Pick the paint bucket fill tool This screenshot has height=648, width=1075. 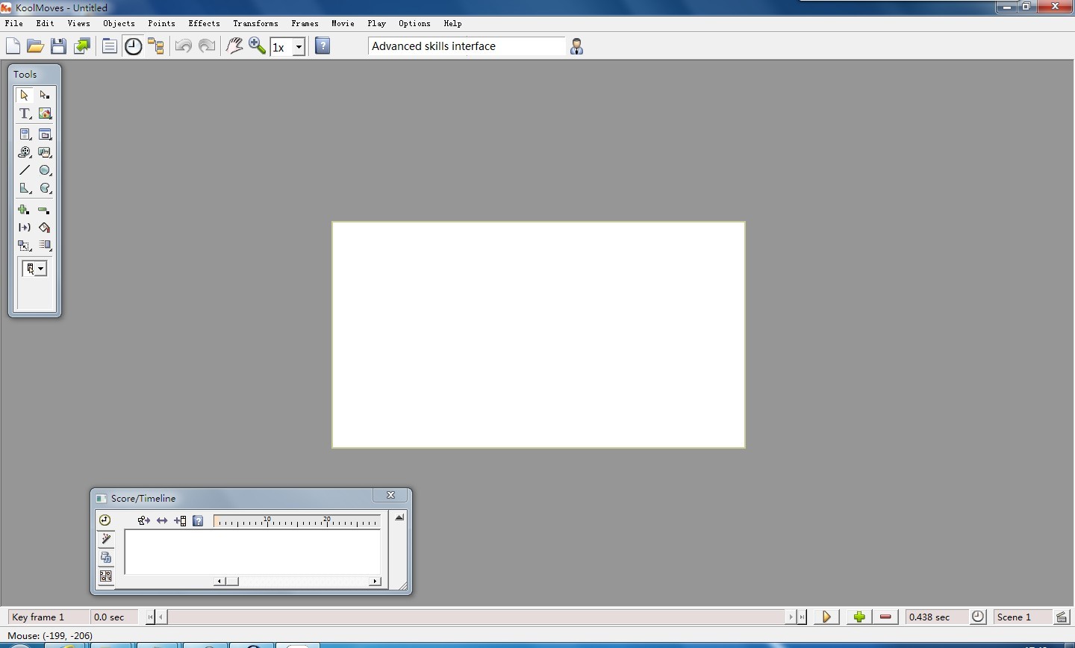coord(45,228)
